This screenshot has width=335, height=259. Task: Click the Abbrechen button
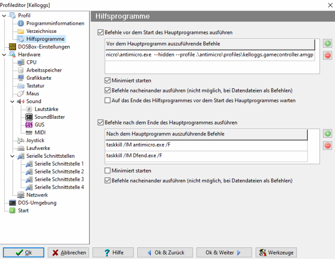(69, 253)
